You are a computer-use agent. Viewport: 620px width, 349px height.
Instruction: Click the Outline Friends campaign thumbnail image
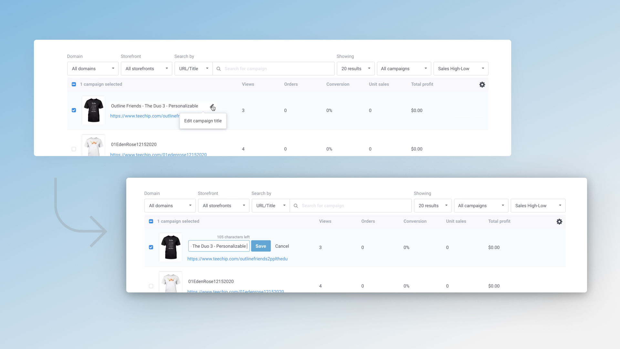(x=93, y=110)
